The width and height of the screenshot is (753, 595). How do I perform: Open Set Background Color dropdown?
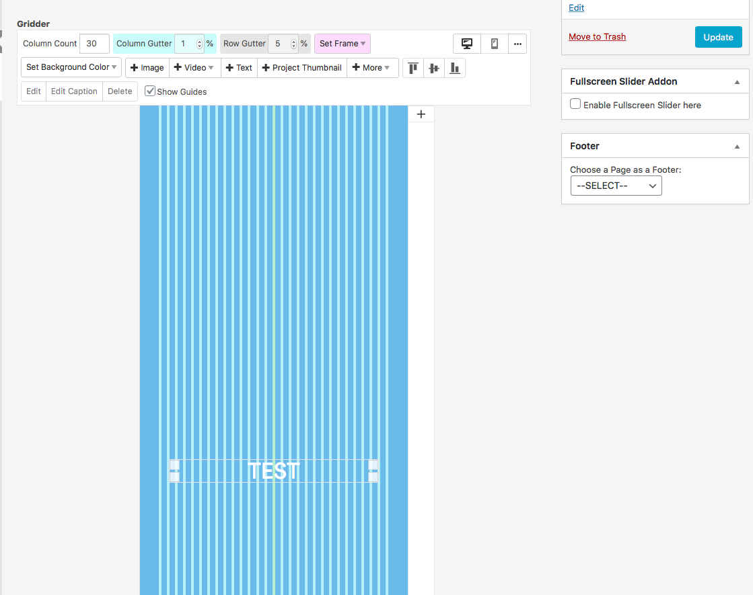[x=71, y=67]
